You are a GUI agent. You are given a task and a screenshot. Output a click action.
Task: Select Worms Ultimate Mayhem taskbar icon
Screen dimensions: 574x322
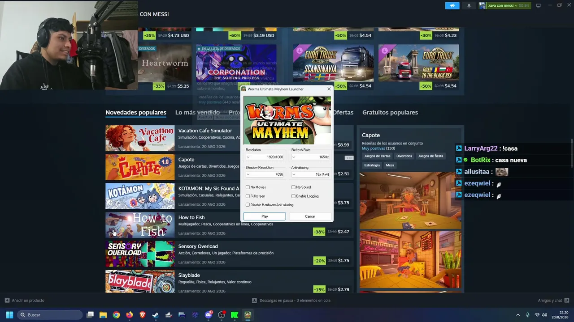pos(248,315)
